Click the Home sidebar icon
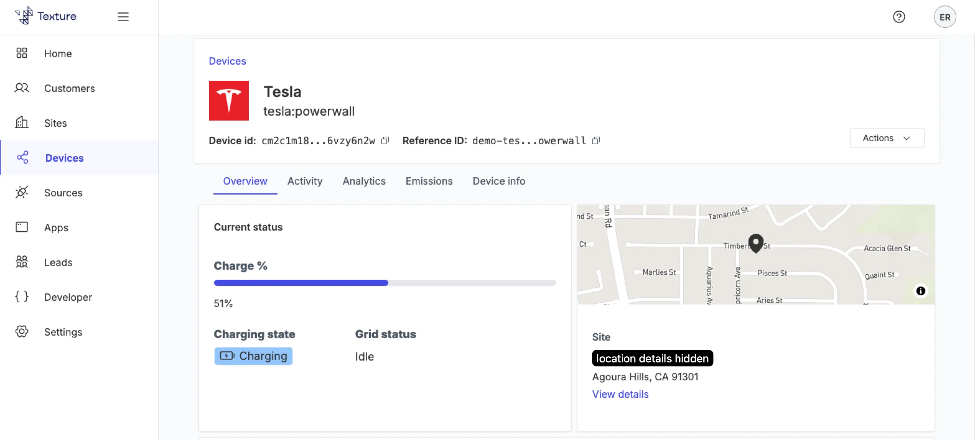975x440 pixels. click(22, 53)
